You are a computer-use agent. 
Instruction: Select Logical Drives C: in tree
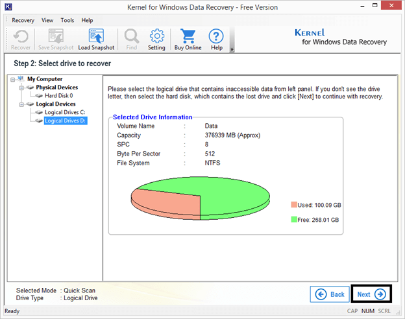point(65,112)
